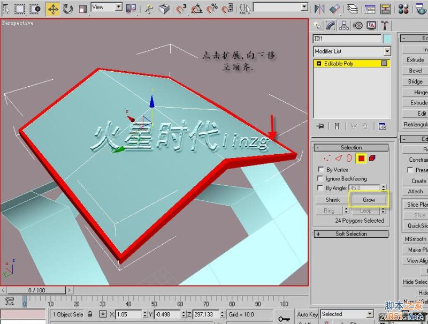Switch to the Hierarchy panel icon

pos(344,25)
